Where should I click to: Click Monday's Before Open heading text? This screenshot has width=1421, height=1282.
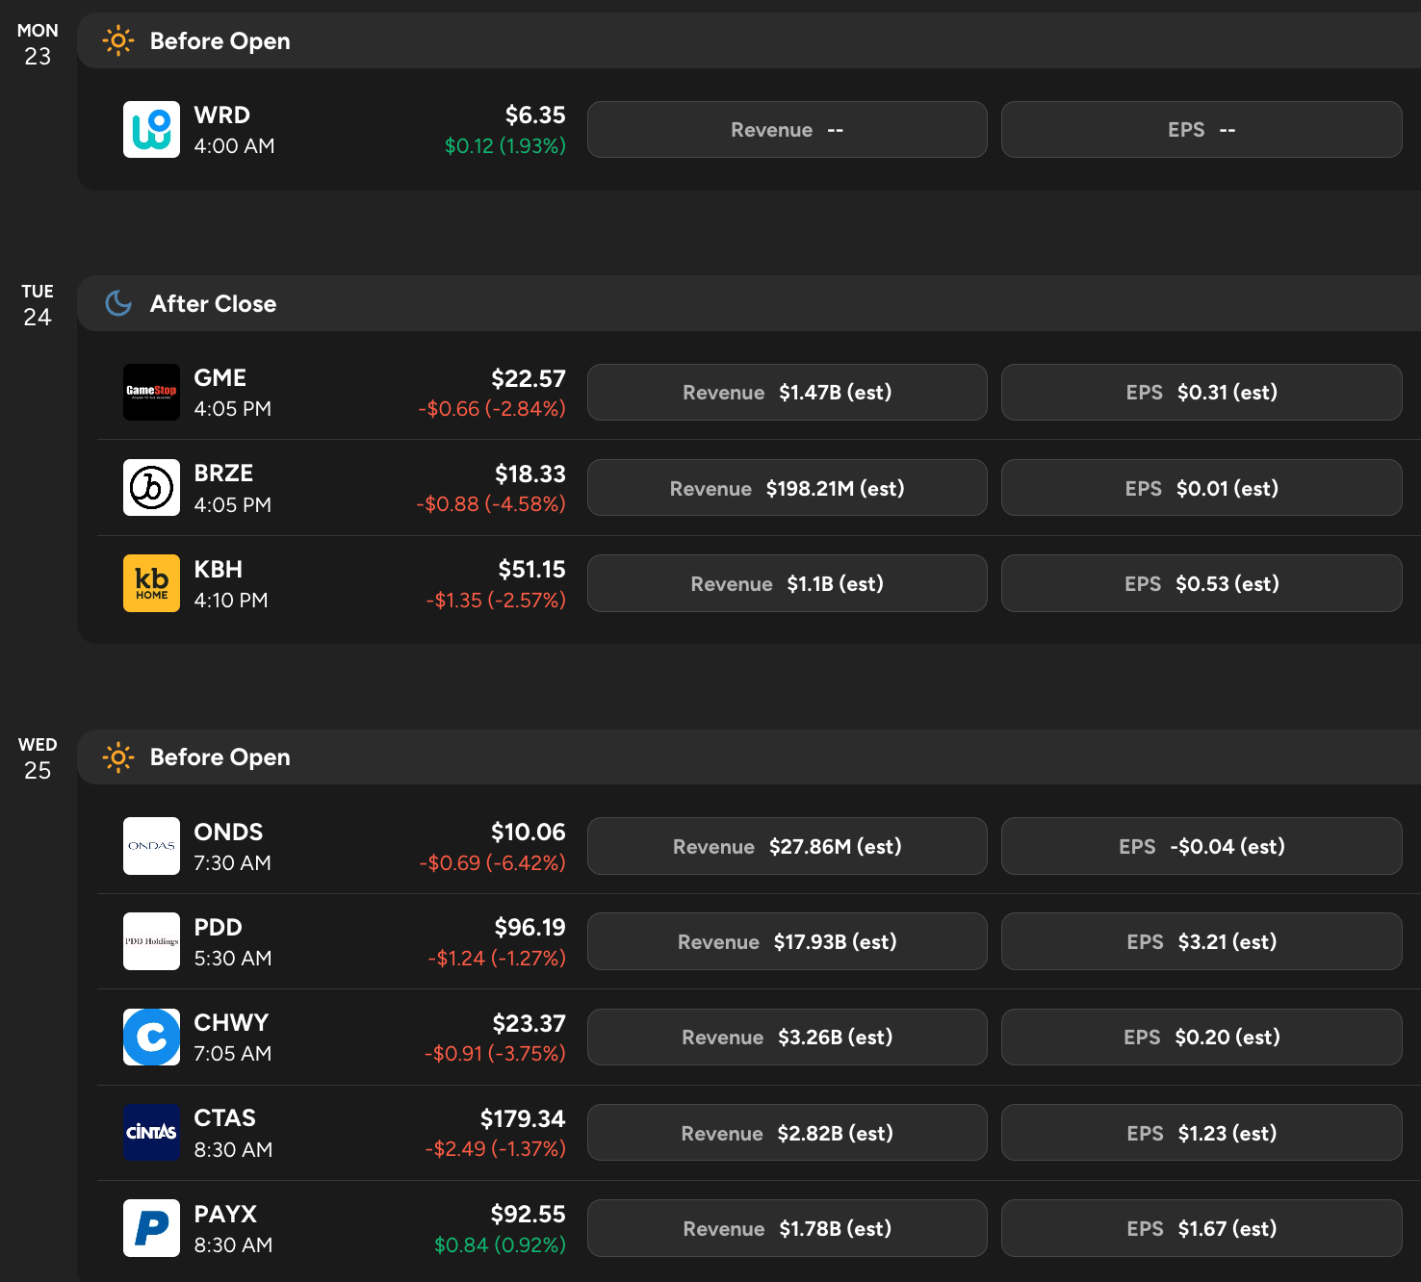tap(220, 41)
